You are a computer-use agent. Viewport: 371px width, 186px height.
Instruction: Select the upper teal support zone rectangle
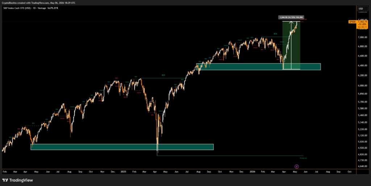(258, 67)
